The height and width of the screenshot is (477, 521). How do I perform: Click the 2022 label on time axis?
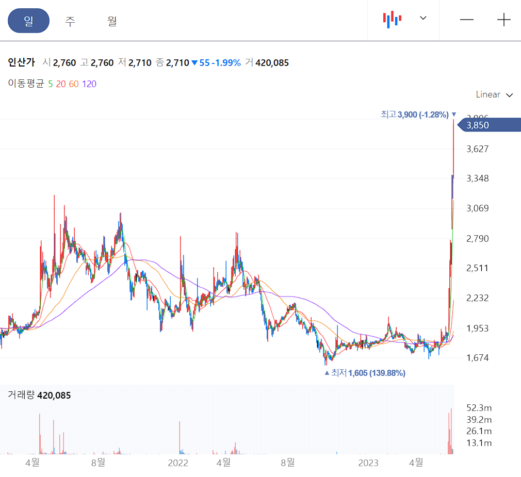178,463
